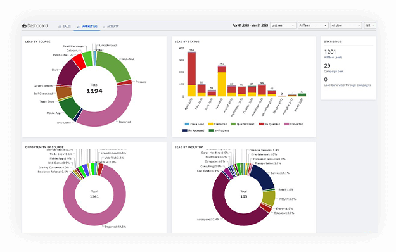Image resolution: width=396 pixels, height=252 pixels.
Task: Open the INR currency dropdown
Action: 370,25
